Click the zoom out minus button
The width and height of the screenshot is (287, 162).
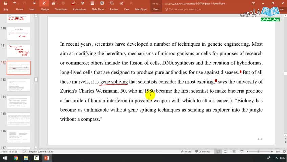tap(248, 152)
